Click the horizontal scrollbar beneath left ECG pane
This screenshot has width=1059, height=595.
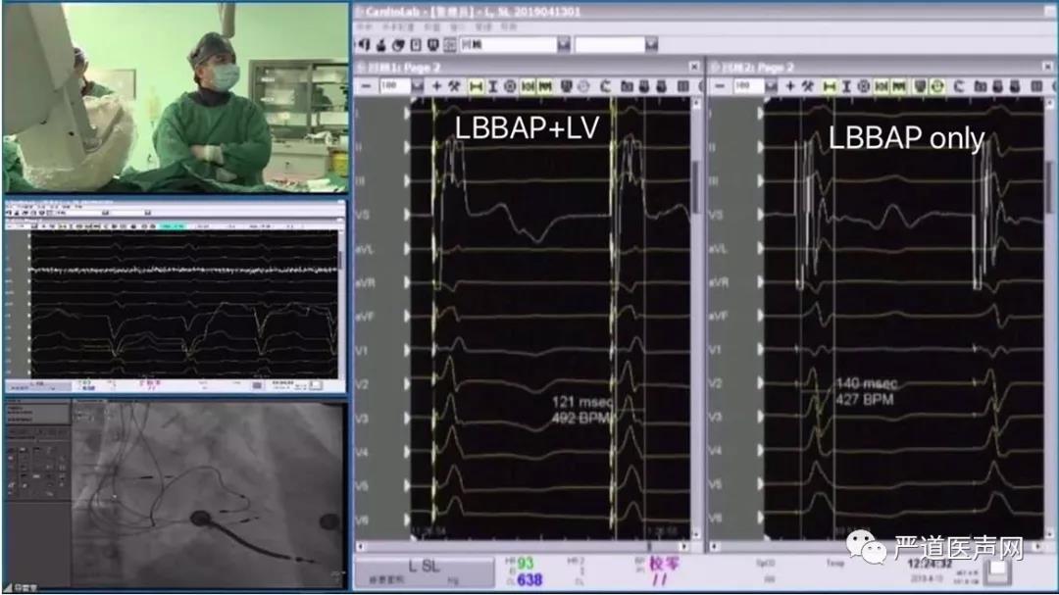(529, 546)
